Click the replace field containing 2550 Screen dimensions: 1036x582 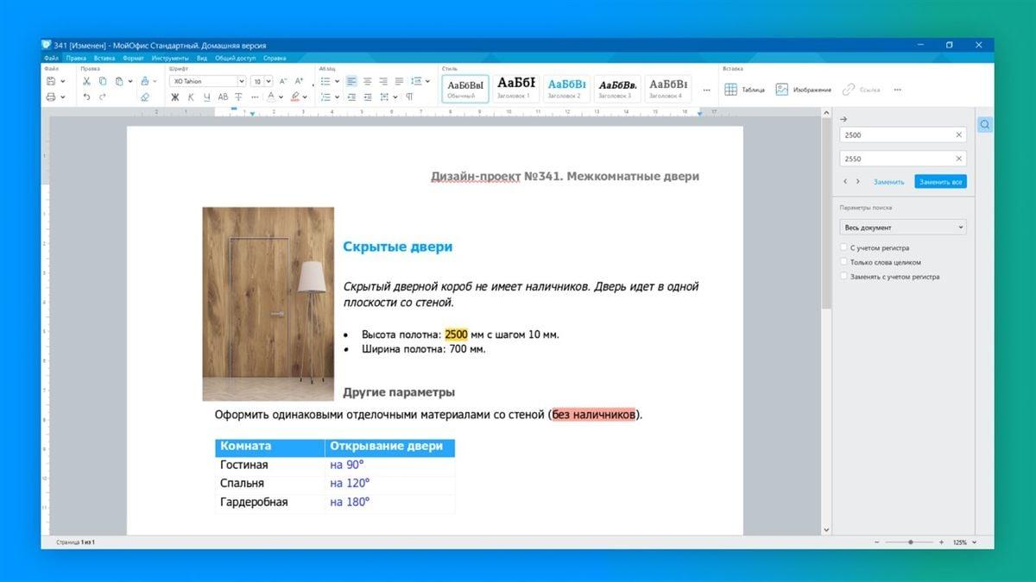point(895,159)
